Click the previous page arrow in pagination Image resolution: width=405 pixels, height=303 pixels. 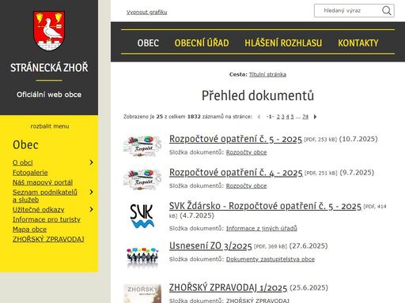259,117
